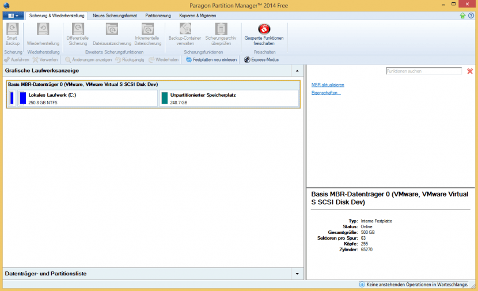The width and height of the screenshot is (478, 291).
Task: Open Dateizusatzsicherung function
Action: (x=112, y=34)
